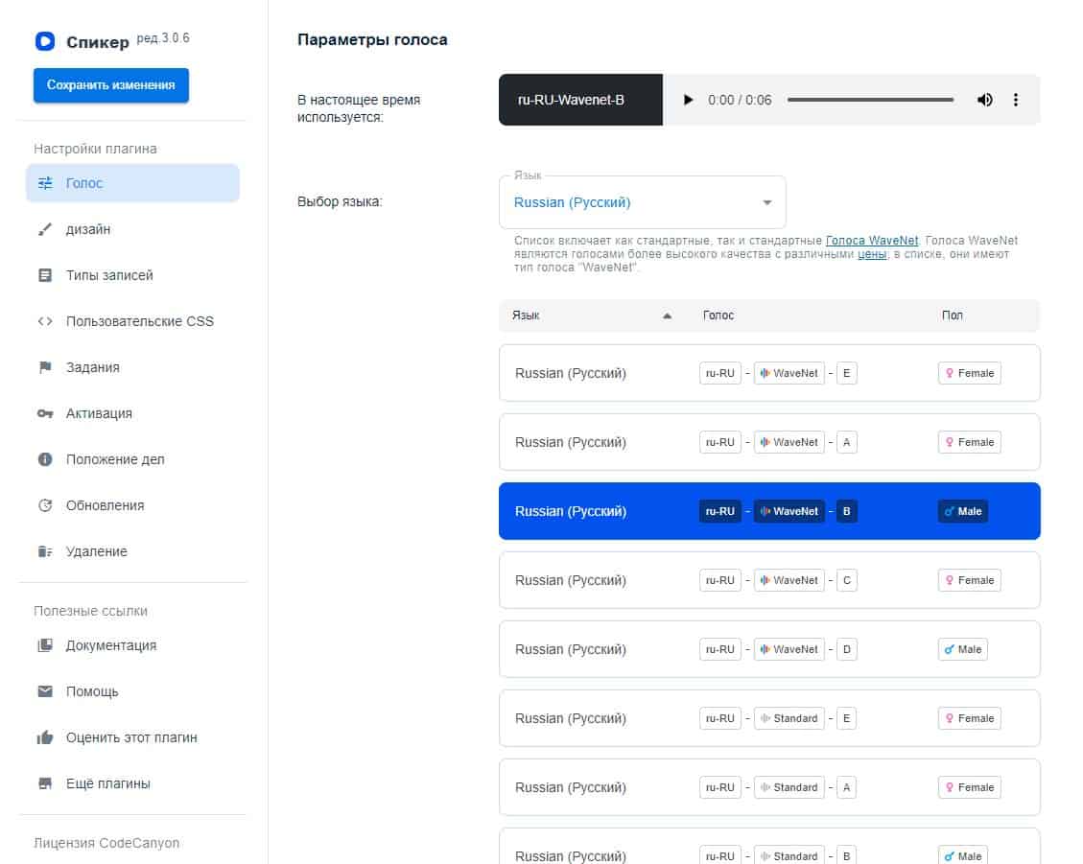Click the version label ред.3.0.6
This screenshot has width=1083, height=864.
tap(163, 38)
